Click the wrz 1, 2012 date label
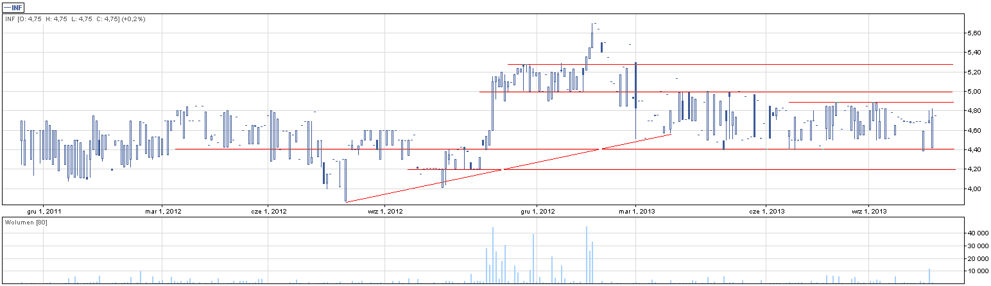The width and height of the screenshot is (991, 286). point(384,210)
